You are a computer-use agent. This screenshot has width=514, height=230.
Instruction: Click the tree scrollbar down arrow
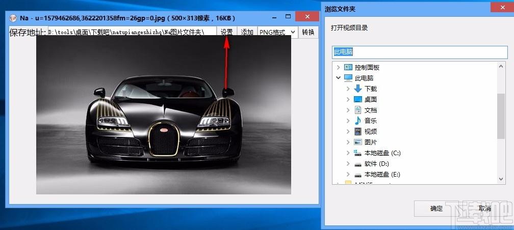(501, 179)
